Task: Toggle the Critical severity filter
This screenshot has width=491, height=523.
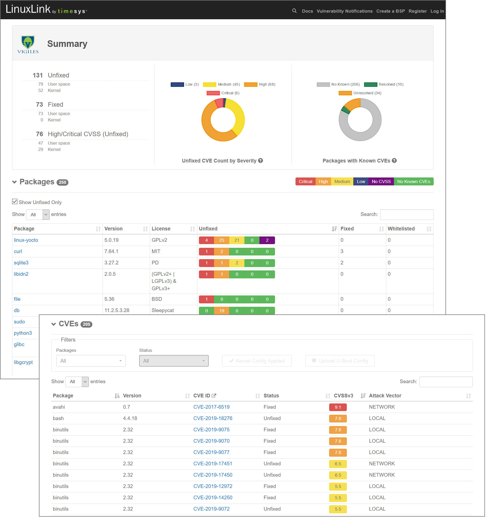Action: [x=305, y=181]
